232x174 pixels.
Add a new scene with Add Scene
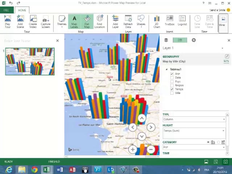[20, 22]
